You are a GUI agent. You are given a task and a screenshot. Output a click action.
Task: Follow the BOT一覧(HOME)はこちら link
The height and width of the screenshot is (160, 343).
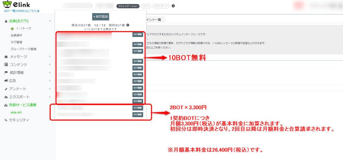(x=21, y=11)
